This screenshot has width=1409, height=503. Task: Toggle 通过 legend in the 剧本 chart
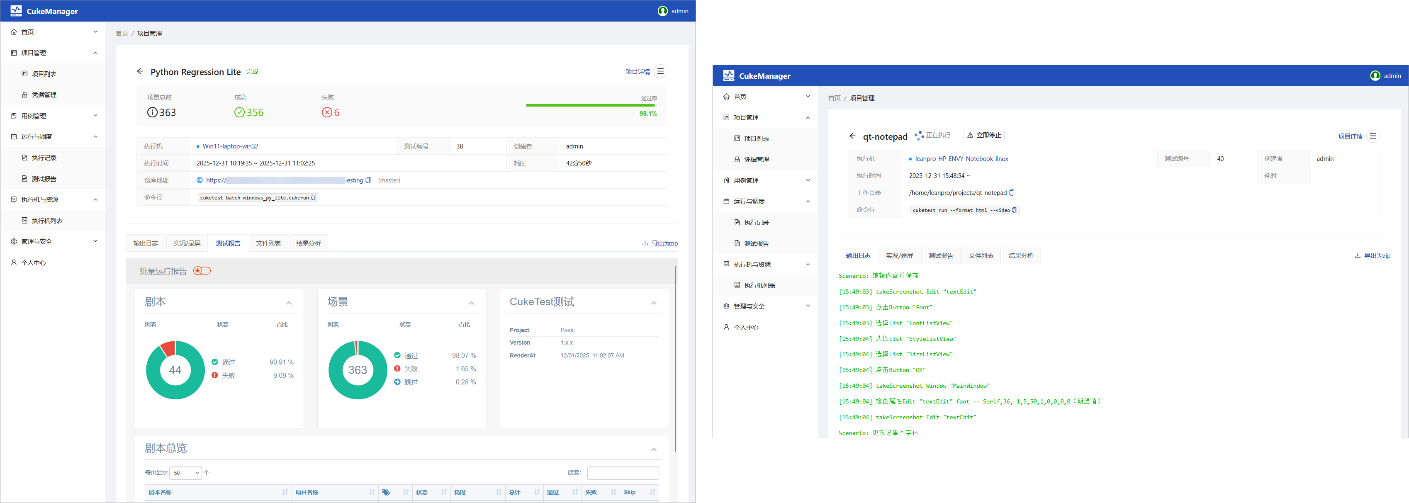(223, 362)
